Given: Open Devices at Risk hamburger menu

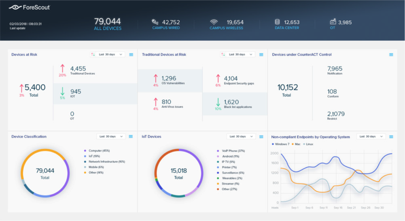Looking at the screenshot, I should click(x=131, y=54).
